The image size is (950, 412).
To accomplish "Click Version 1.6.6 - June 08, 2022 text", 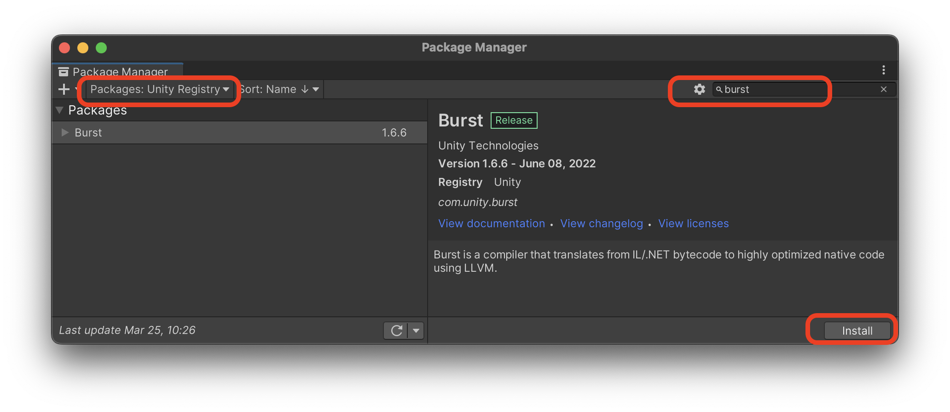I will pos(517,164).
